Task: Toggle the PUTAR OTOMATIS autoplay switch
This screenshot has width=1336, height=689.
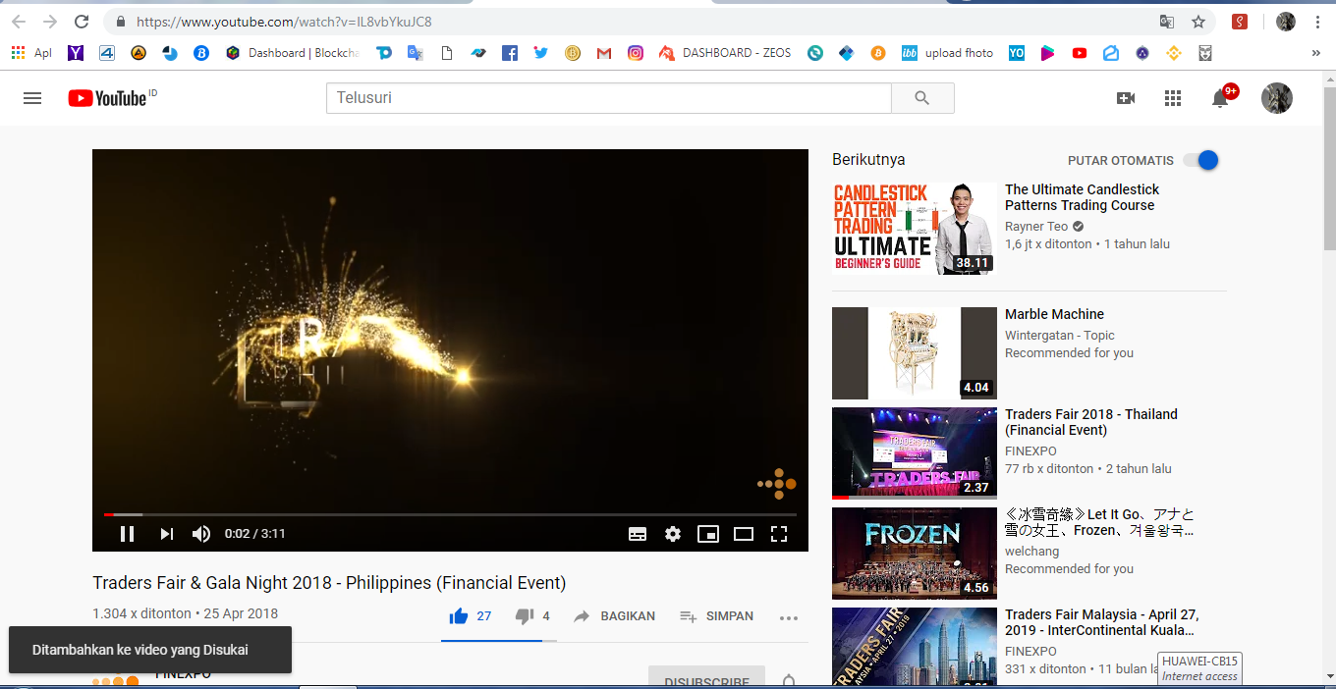Action: pyautogui.click(x=1200, y=160)
